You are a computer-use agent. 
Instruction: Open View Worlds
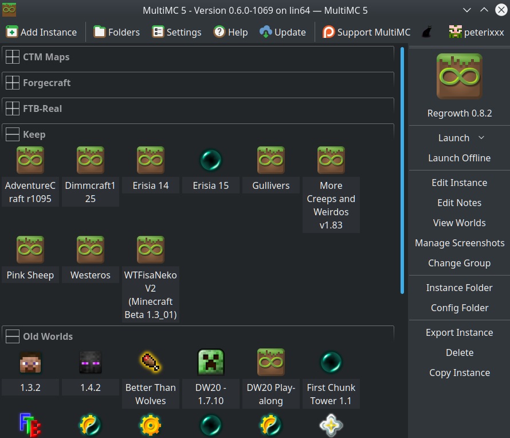[459, 223]
